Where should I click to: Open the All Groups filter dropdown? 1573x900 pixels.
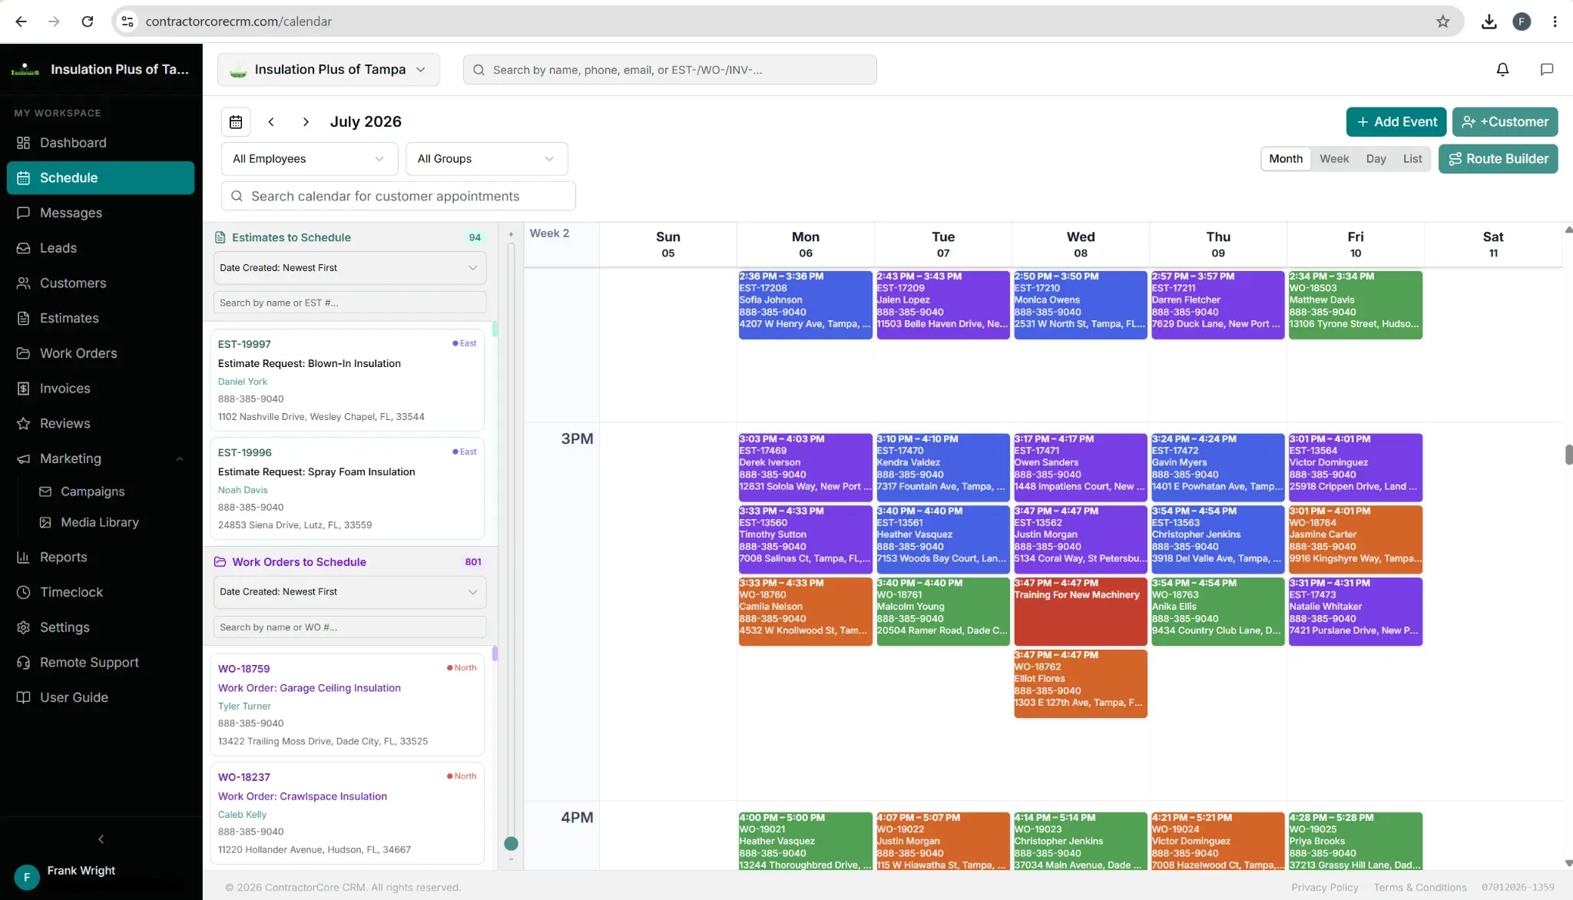(x=486, y=159)
